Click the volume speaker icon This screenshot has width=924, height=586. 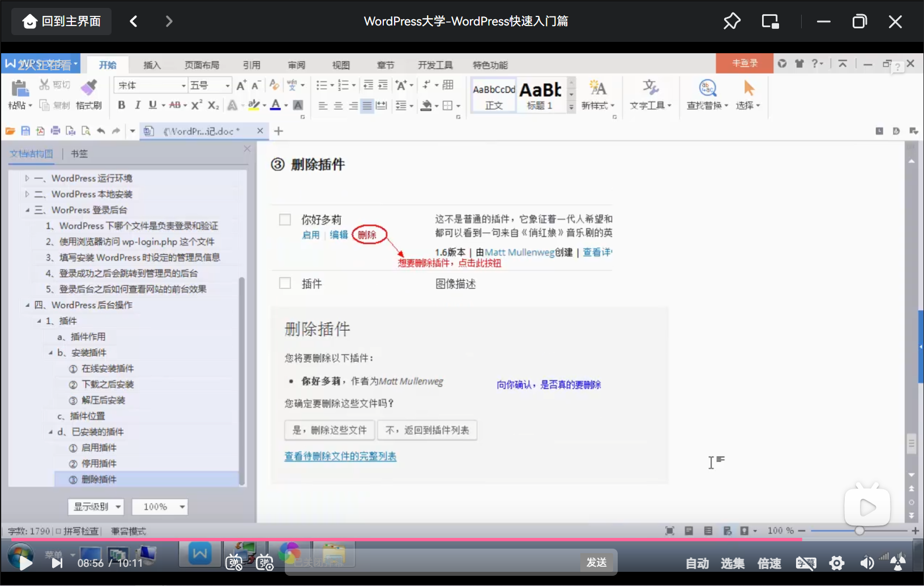tap(866, 563)
